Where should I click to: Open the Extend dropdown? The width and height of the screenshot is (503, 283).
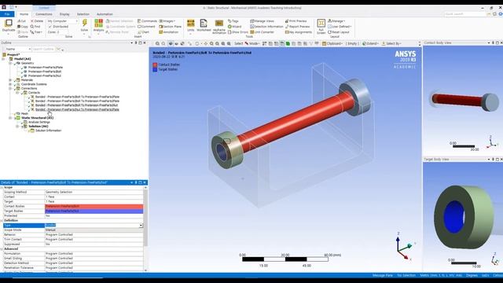pos(370,43)
